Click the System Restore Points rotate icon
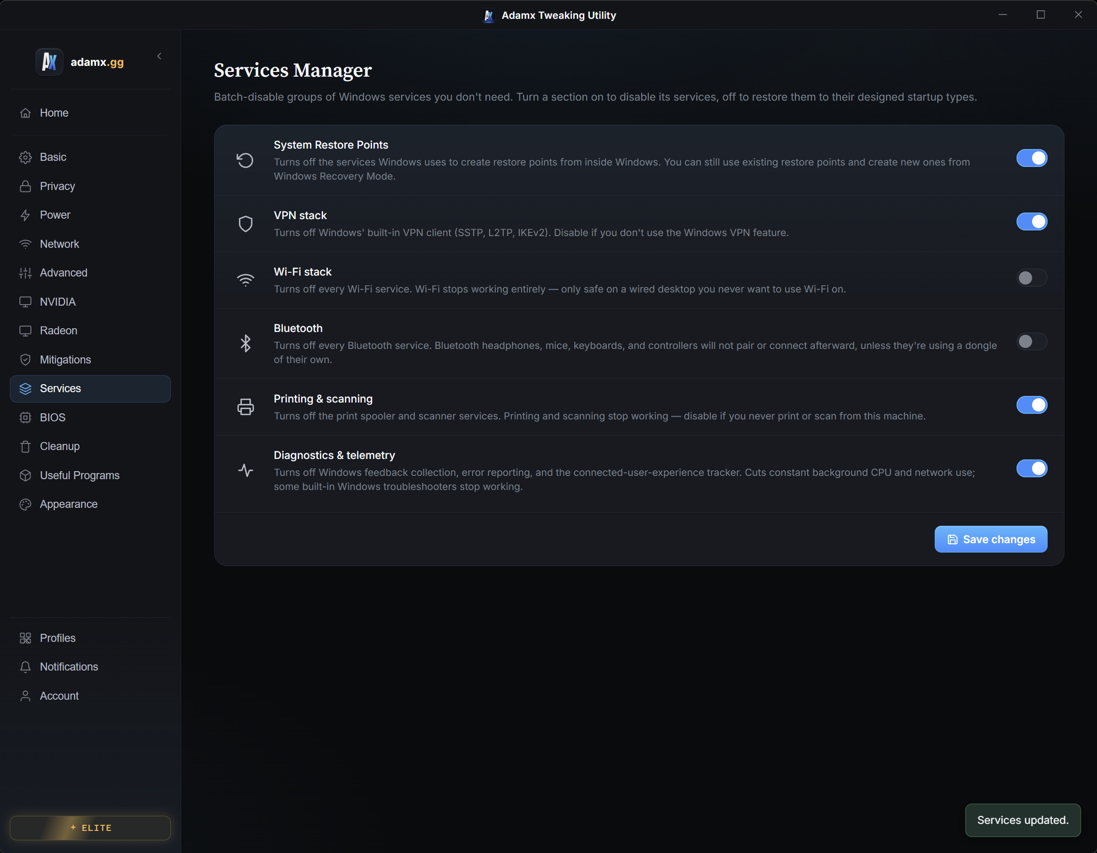The image size is (1097, 853). pos(245,160)
